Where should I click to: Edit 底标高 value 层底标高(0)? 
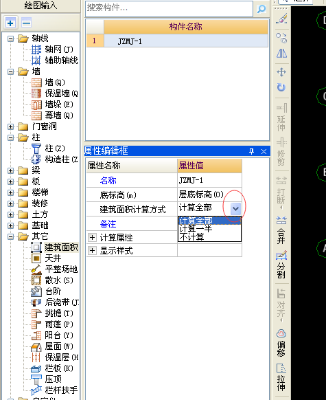click(x=209, y=195)
